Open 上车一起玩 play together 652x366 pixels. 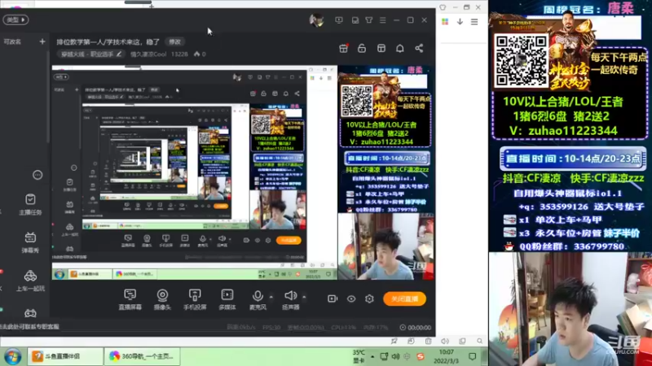(30, 281)
